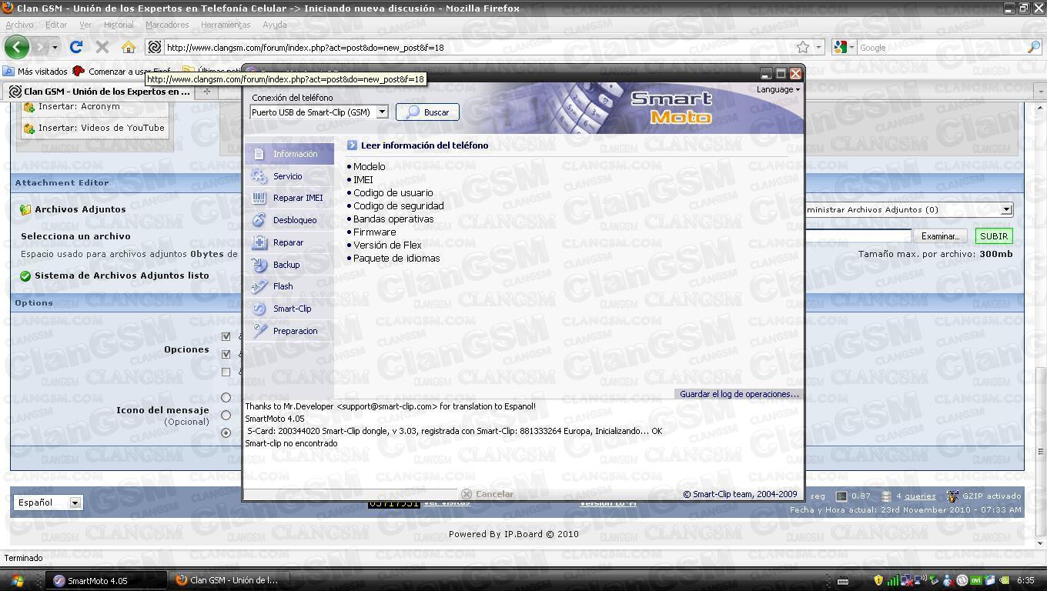Open a new tab with plus button
Image resolution: width=1047 pixels, height=591 pixels.
[x=206, y=92]
